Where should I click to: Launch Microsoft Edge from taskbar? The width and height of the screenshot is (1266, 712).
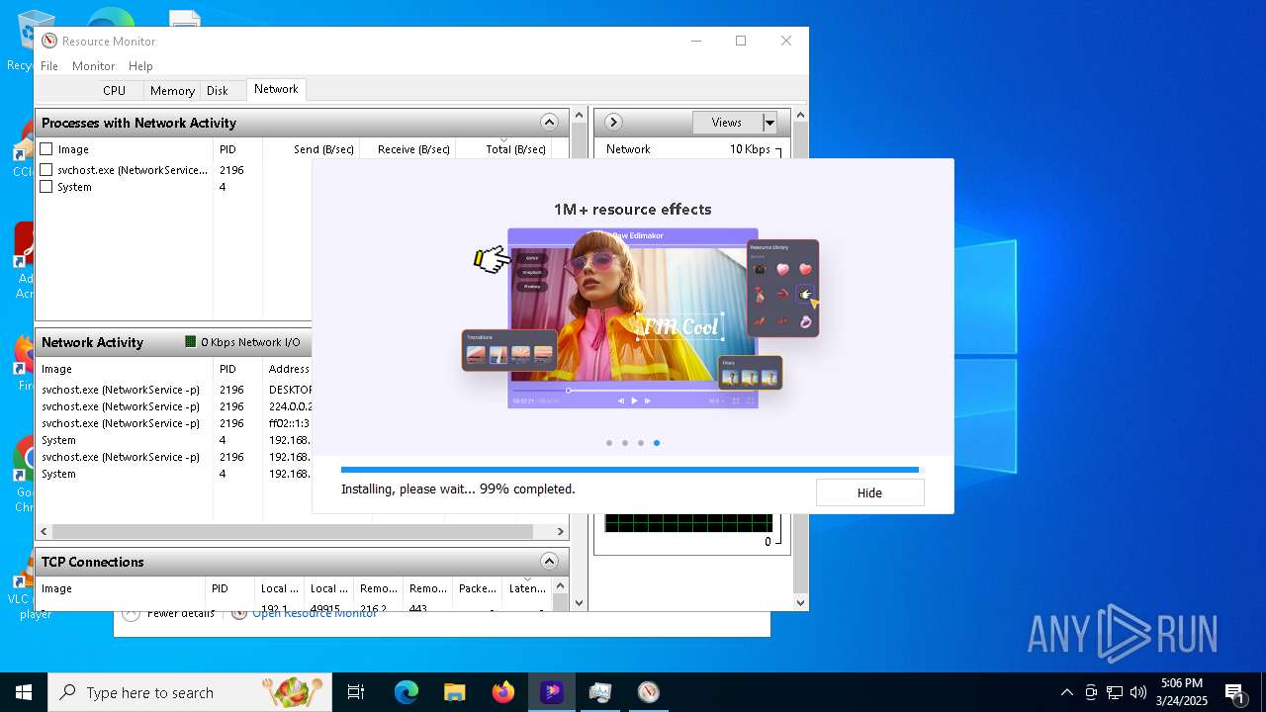point(407,692)
